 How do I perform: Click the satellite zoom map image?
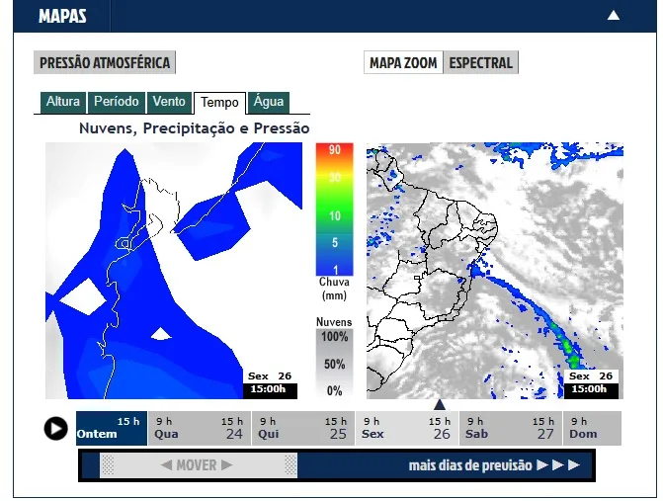pyautogui.click(x=494, y=271)
